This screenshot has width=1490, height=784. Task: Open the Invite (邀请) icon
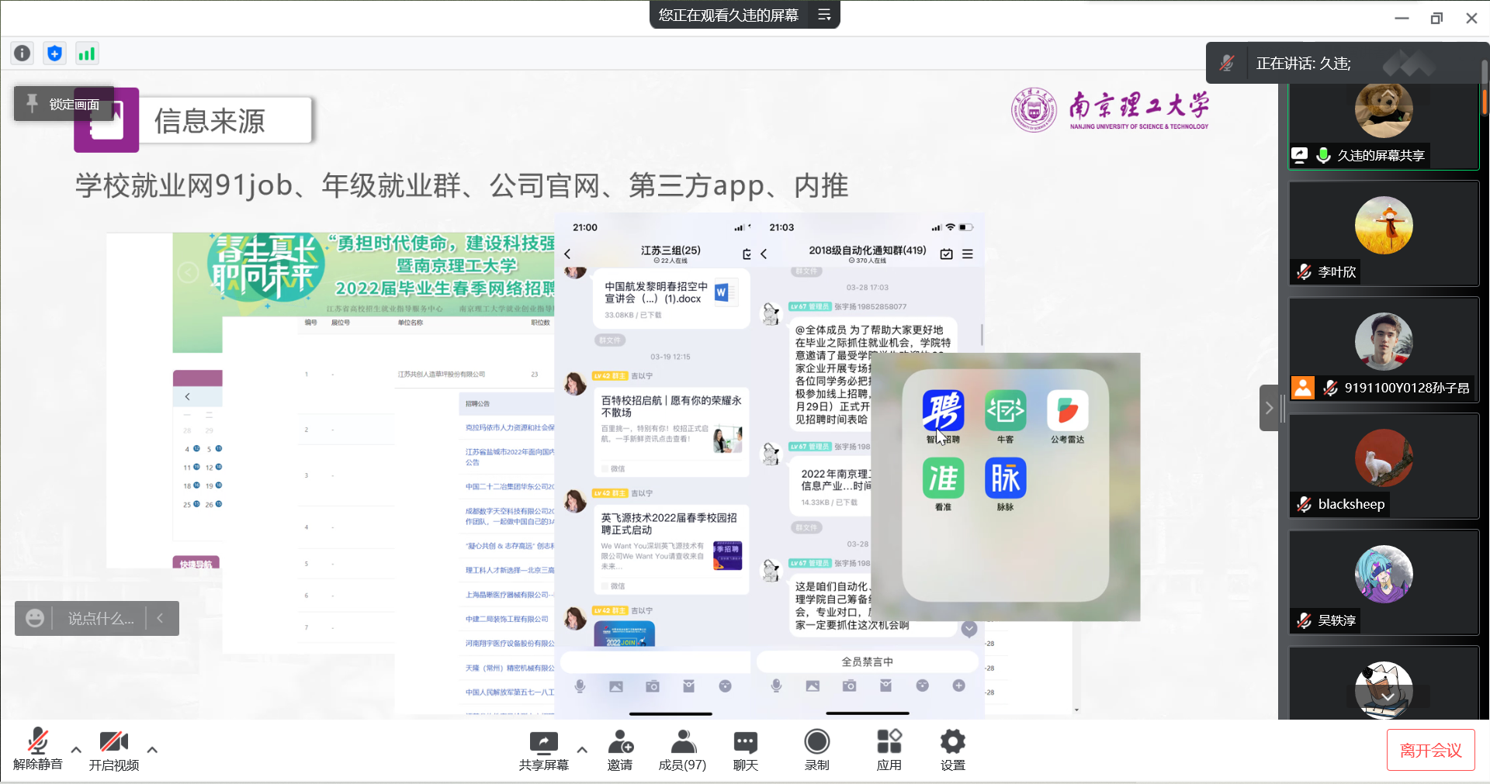coord(620,750)
